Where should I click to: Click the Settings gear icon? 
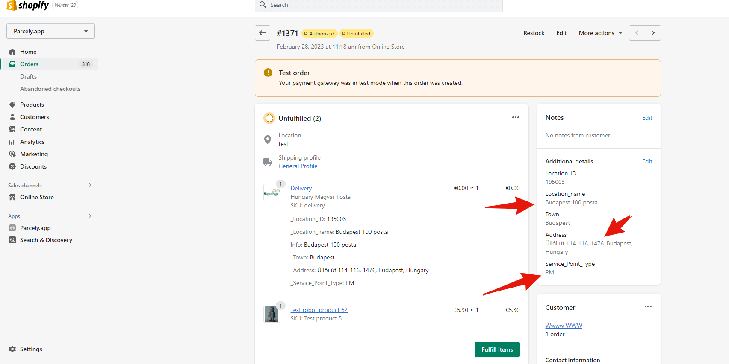pos(12,349)
